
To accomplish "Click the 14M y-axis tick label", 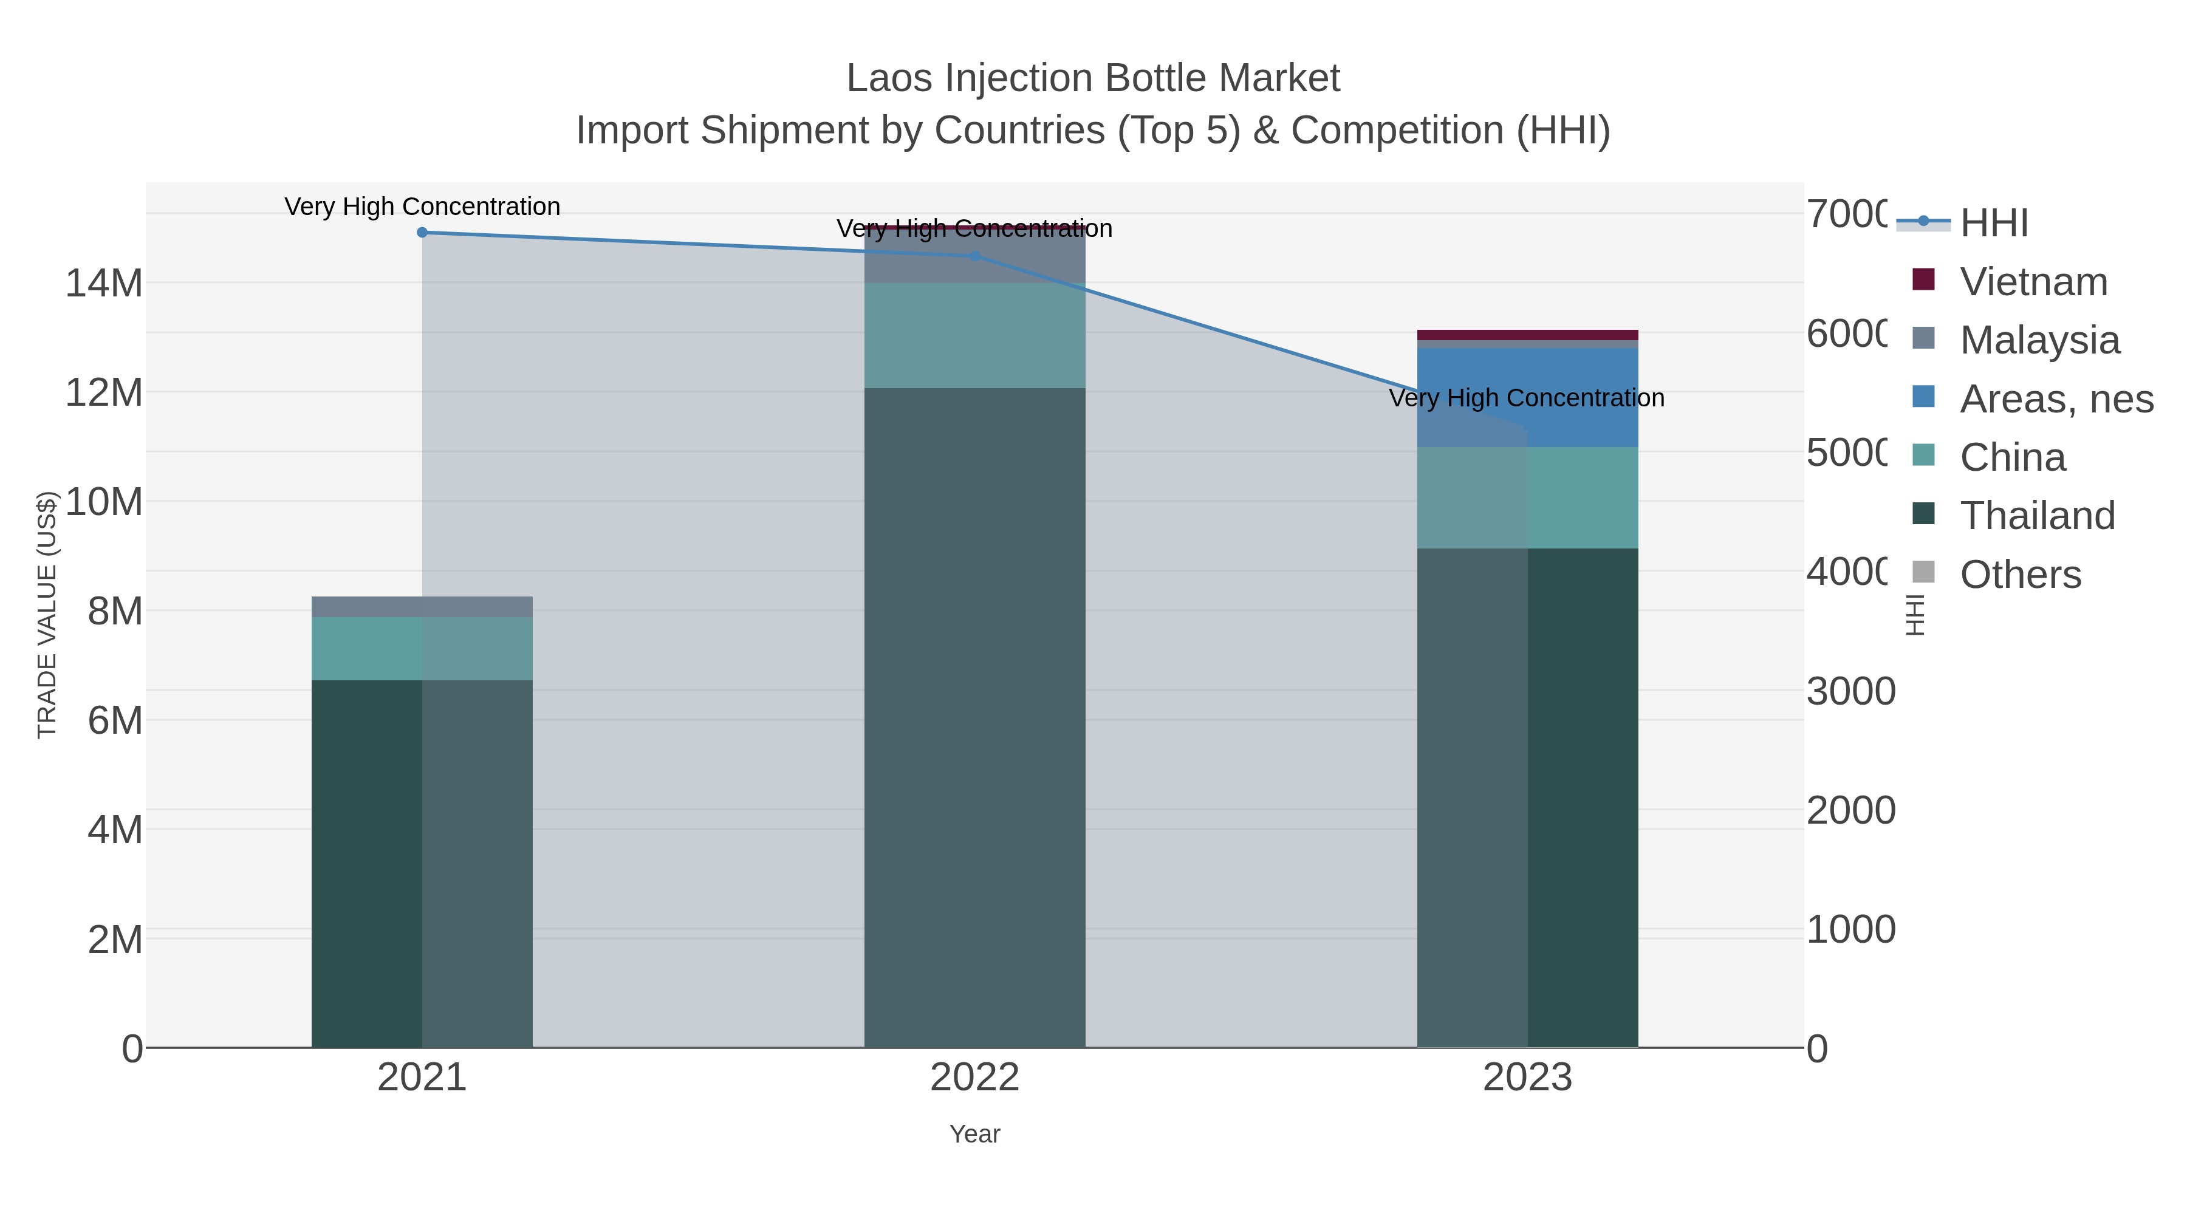I will tap(104, 282).
